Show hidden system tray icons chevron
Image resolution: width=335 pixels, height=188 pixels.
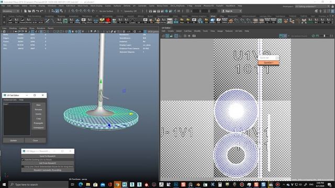tap(284, 184)
